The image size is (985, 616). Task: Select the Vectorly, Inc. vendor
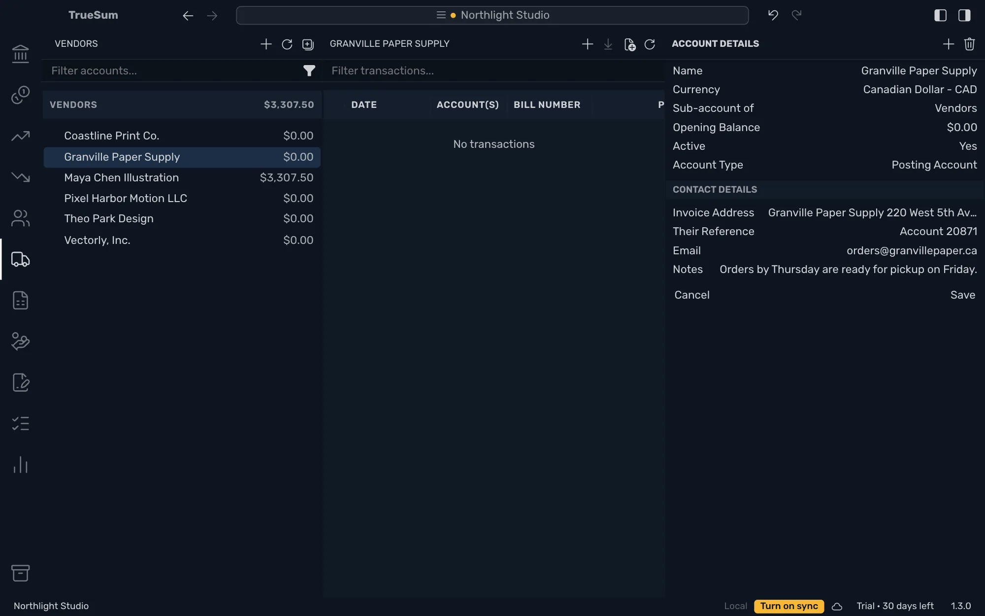pyautogui.click(x=182, y=240)
